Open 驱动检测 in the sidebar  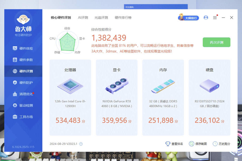coord(23,105)
